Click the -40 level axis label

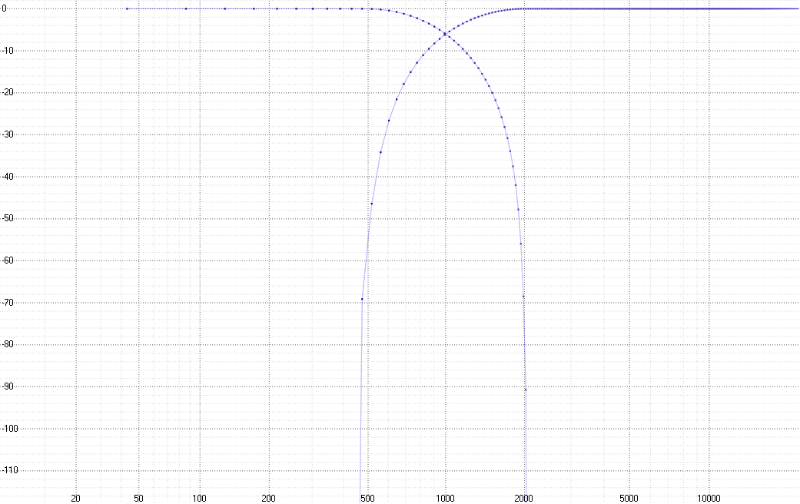7,177
